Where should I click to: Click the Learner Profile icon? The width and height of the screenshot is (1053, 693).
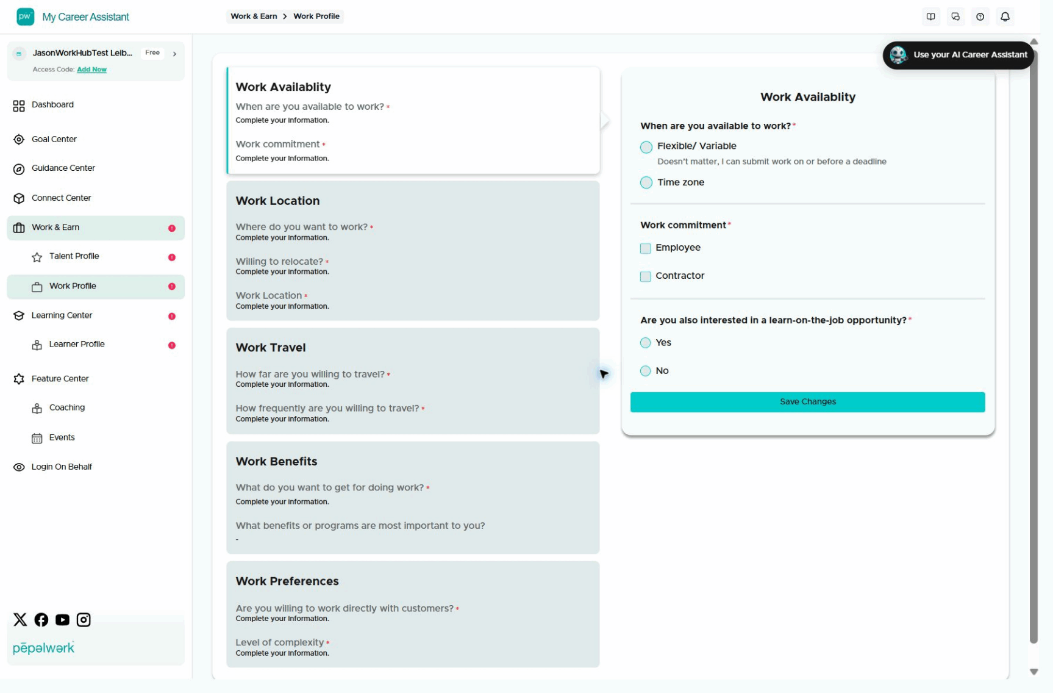pyautogui.click(x=37, y=345)
